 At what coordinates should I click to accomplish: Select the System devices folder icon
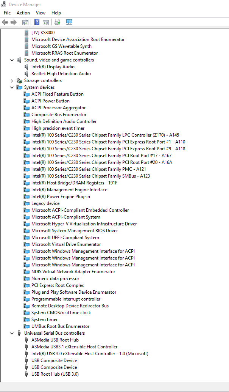(19, 87)
